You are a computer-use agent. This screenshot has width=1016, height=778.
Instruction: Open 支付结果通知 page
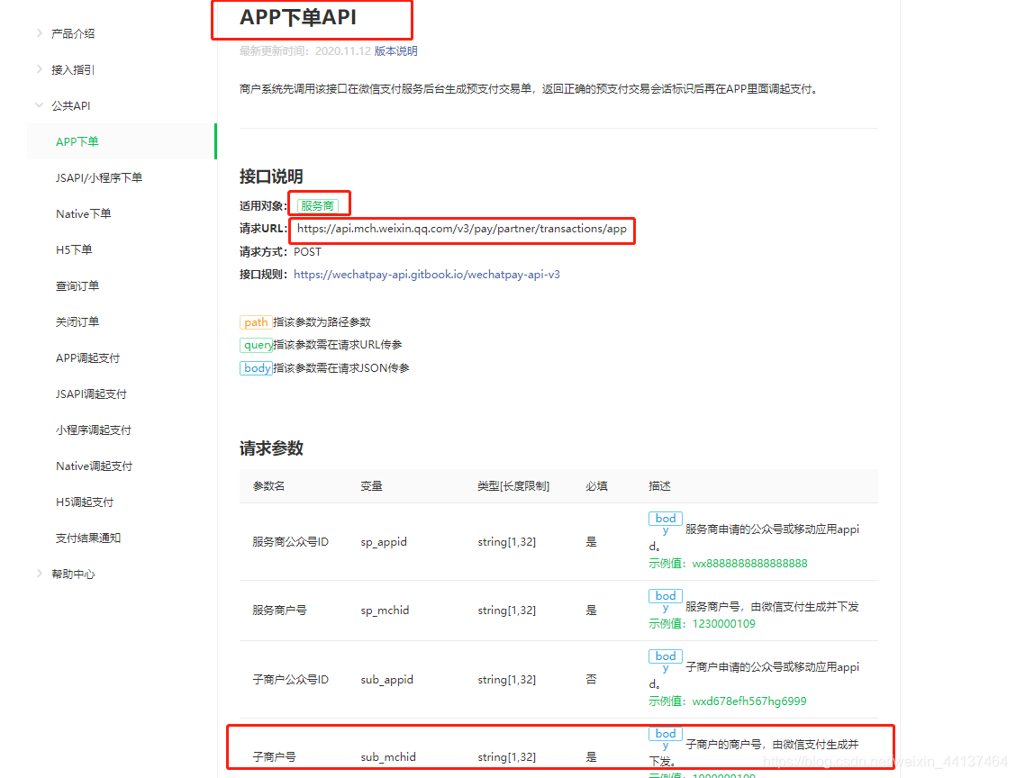pyautogui.click(x=88, y=538)
